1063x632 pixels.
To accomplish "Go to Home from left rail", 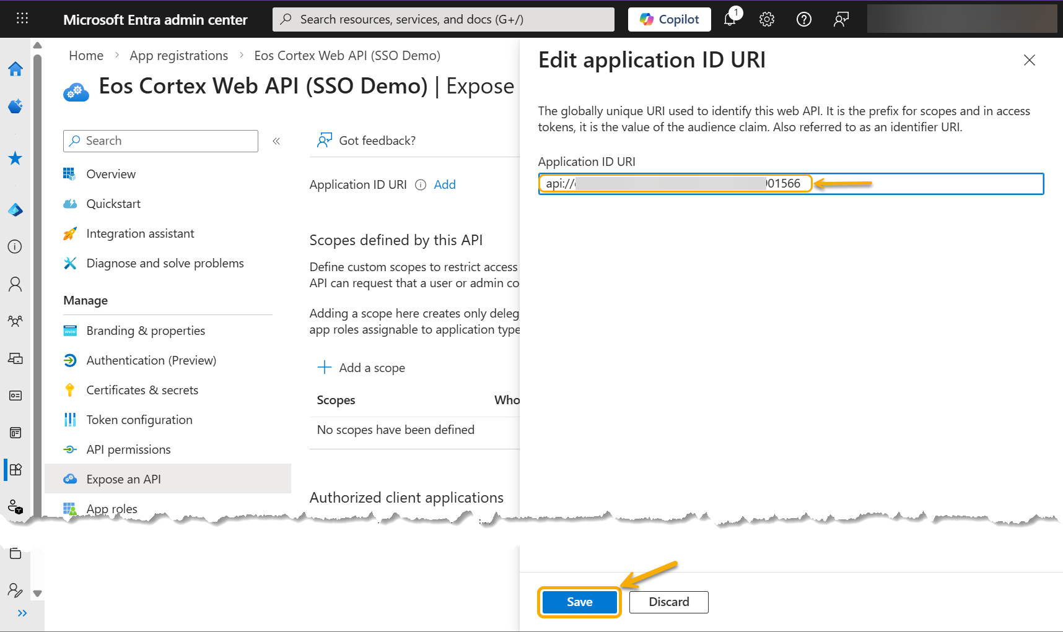I will [15, 69].
